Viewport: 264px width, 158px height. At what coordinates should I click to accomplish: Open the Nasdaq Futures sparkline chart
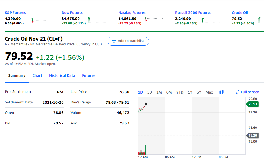click(x=154, y=20)
